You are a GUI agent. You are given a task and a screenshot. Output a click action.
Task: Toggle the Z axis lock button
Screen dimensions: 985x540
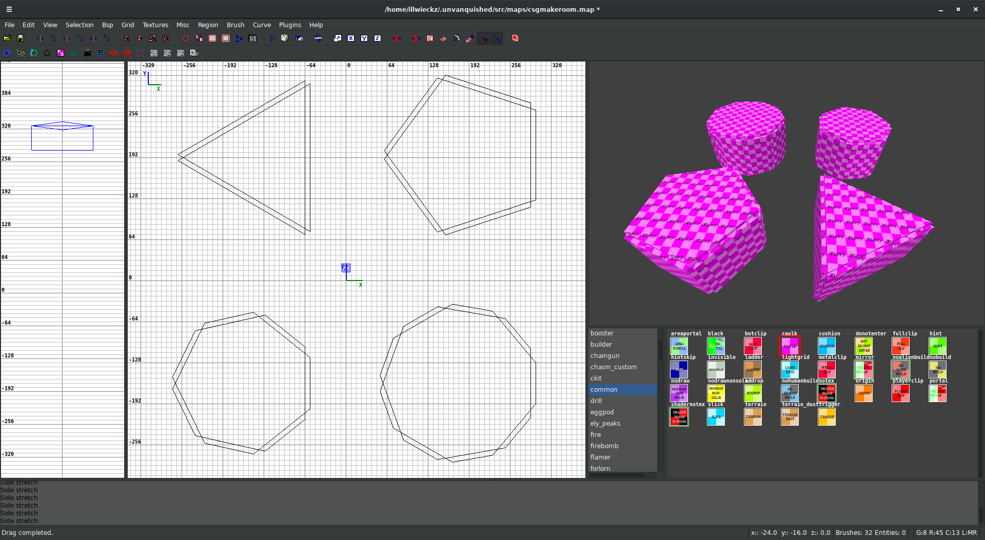coord(378,38)
